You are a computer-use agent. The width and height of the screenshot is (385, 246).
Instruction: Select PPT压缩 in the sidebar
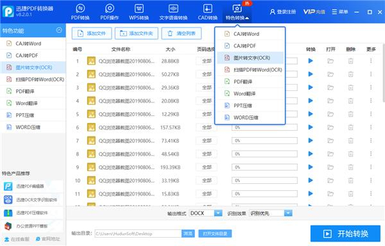[x=33, y=115]
